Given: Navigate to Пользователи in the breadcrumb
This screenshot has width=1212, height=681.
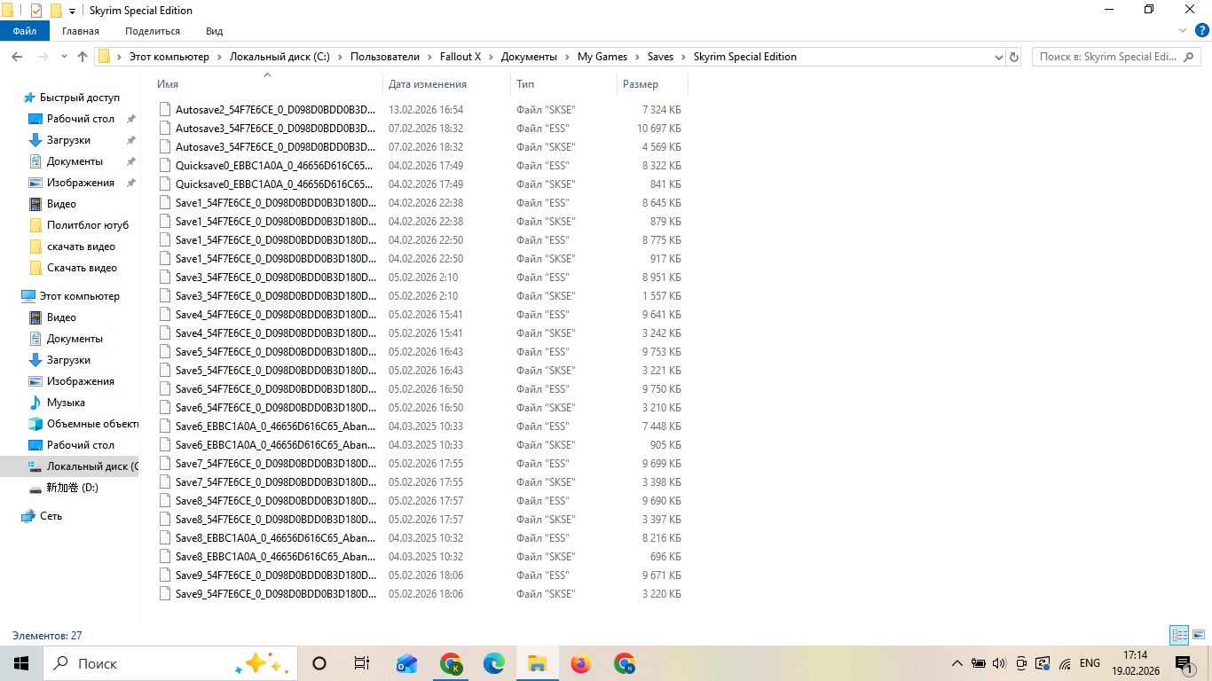Looking at the screenshot, I should [385, 57].
